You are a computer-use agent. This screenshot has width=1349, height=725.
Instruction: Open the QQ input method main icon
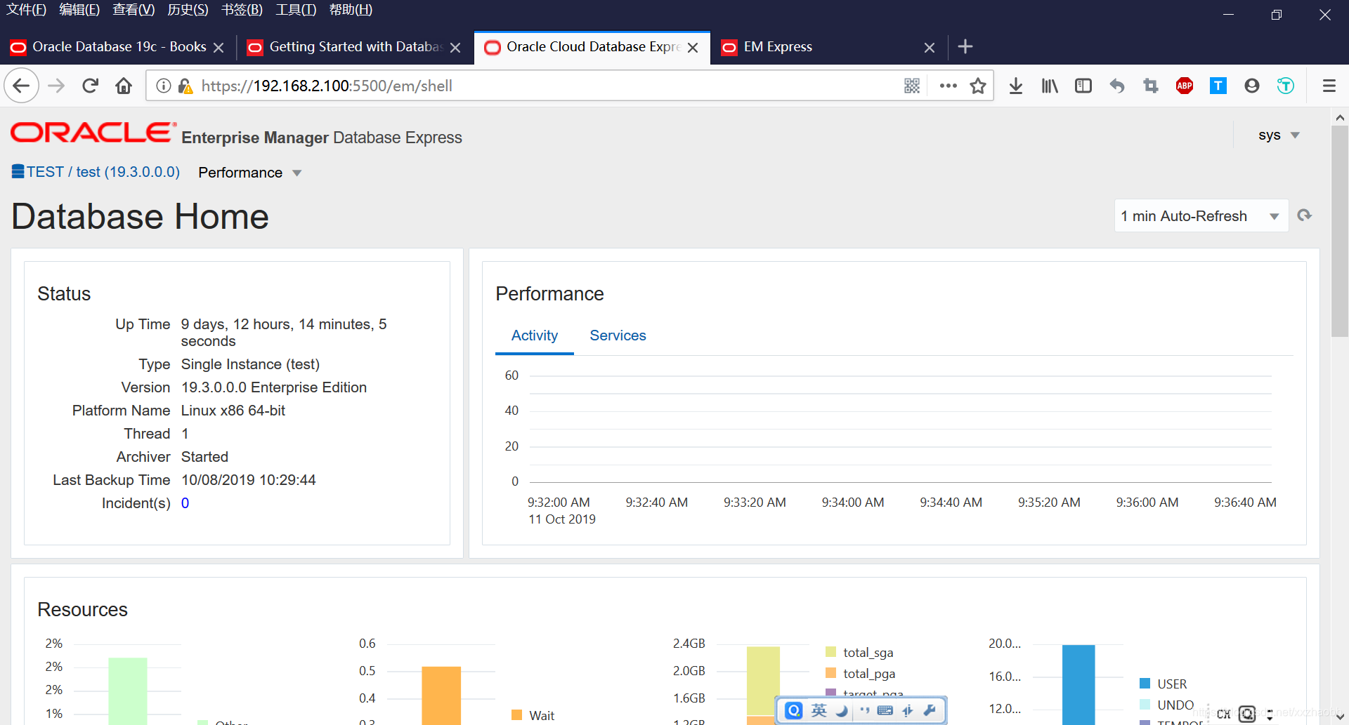(x=794, y=711)
